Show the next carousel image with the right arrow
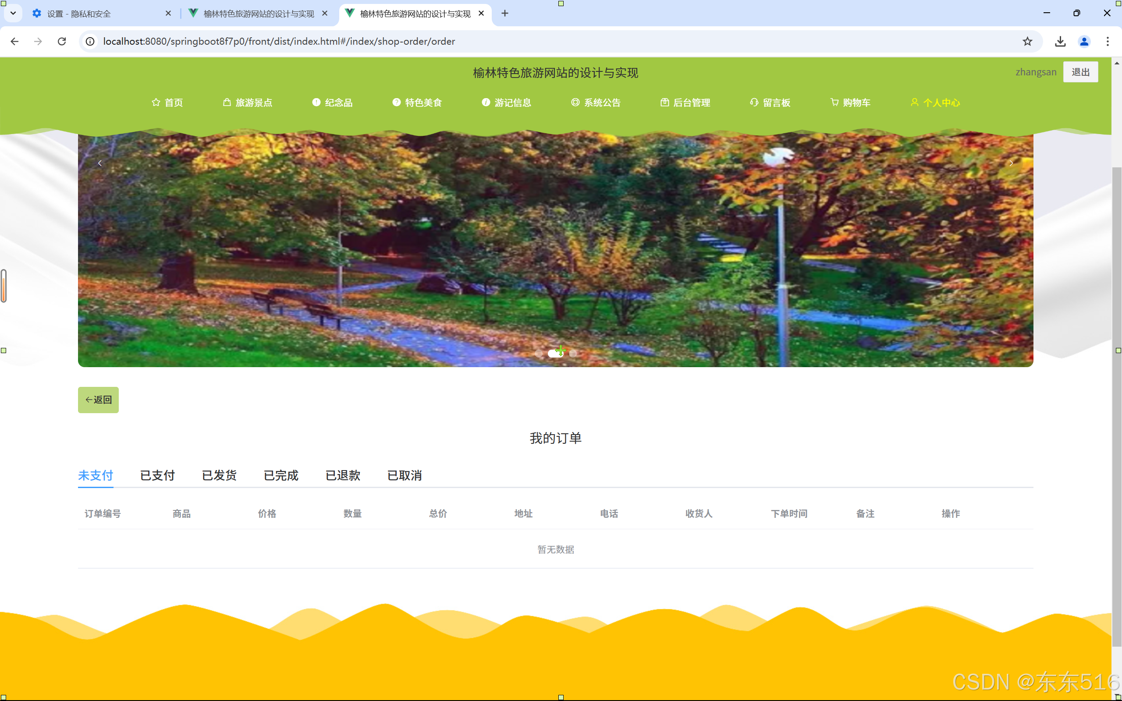 (x=1011, y=163)
